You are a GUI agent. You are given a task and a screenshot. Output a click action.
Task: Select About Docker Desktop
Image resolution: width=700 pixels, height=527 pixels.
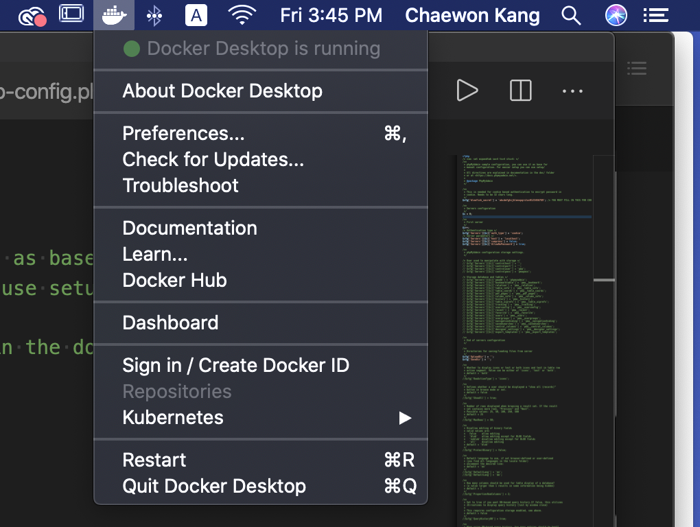click(261, 91)
